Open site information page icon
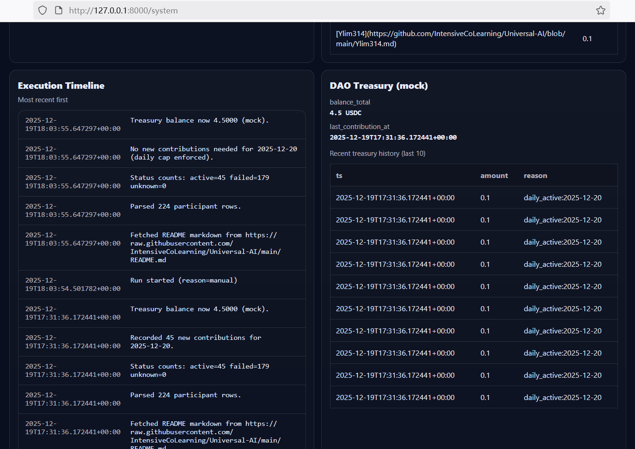Screen dimensions: 635x449 [59, 10]
